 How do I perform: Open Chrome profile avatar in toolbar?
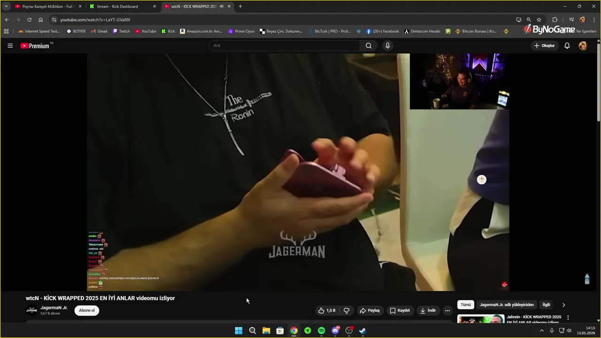pos(582,20)
